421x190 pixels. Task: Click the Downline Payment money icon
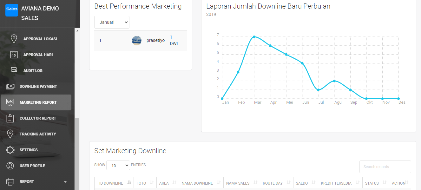tap(10, 86)
